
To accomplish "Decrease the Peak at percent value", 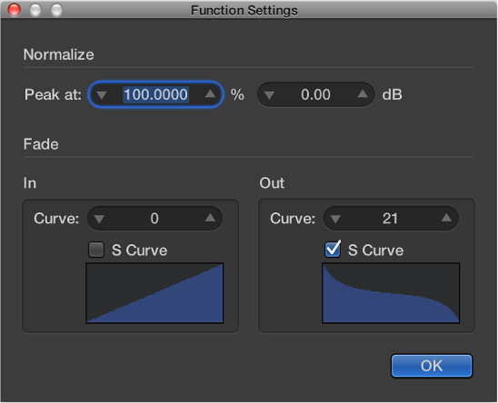I will coord(102,95).
